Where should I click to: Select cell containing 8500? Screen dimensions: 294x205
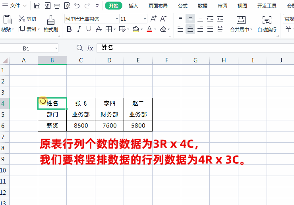click(81, 126)
